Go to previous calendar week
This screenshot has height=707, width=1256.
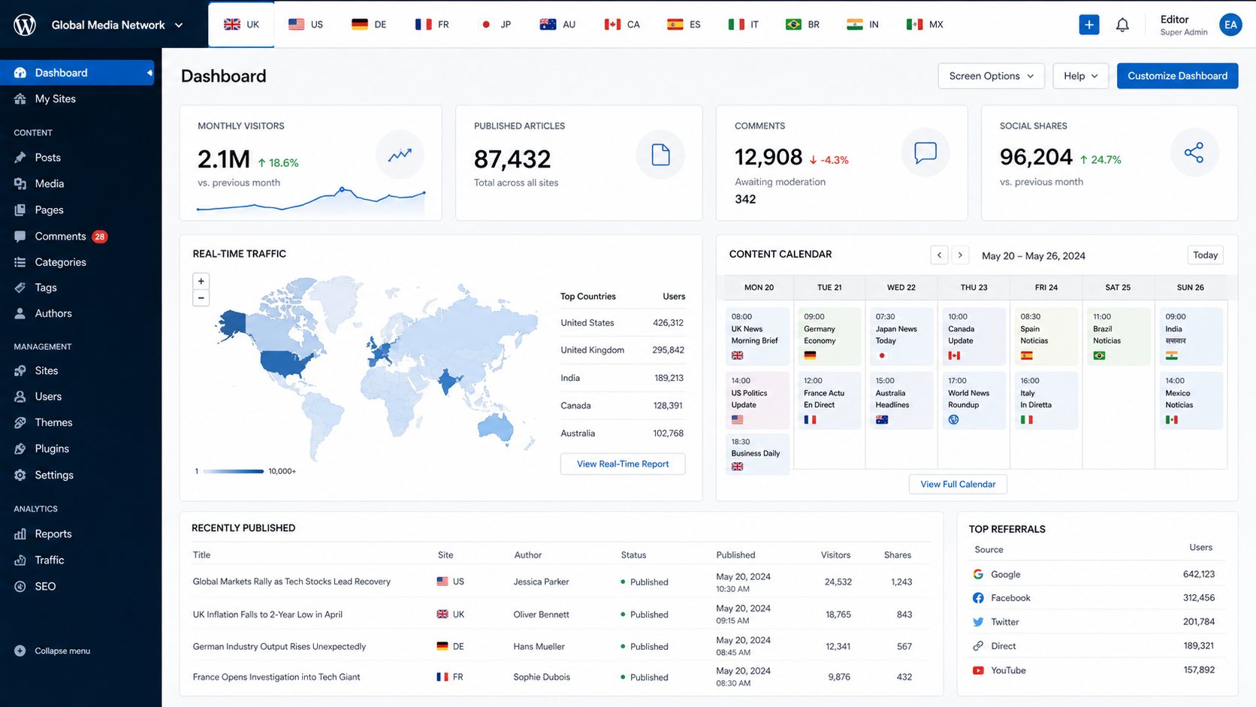tap(939, 255)
